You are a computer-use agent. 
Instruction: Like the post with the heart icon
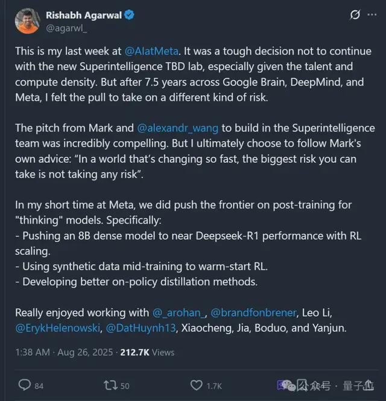[x=196, y=385]
